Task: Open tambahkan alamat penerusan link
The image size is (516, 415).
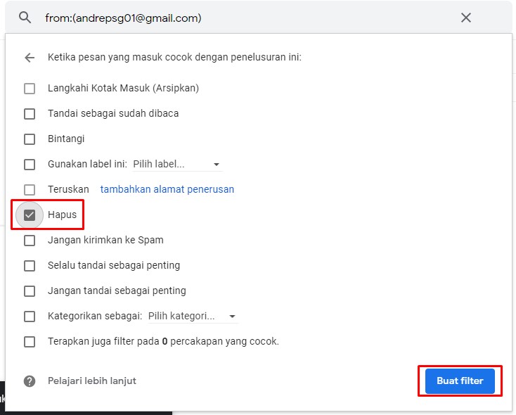Action: (167, 189)
